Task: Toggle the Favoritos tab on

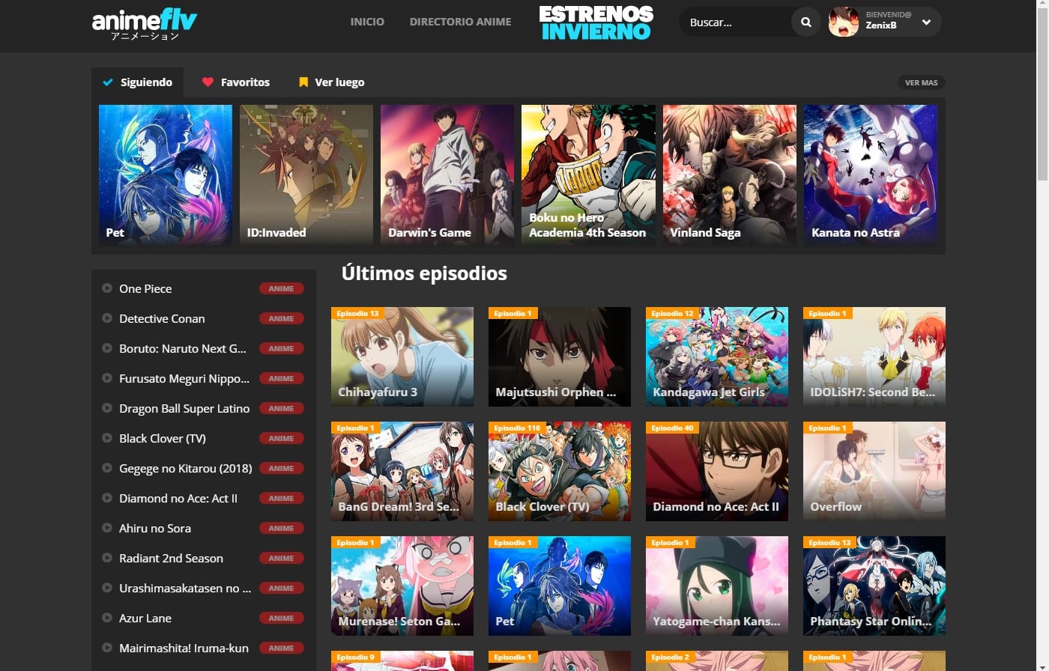Action: 236,82
